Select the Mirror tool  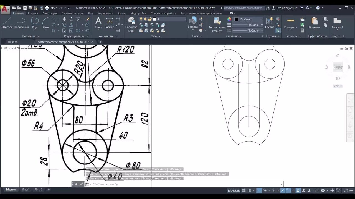(x=71, y=25)
